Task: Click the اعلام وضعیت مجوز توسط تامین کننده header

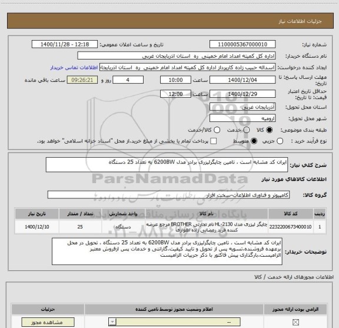Action: 174,309
